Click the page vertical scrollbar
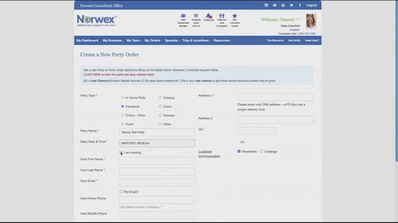This screenshot has width=398, height=223. click(x=397, y=81)
